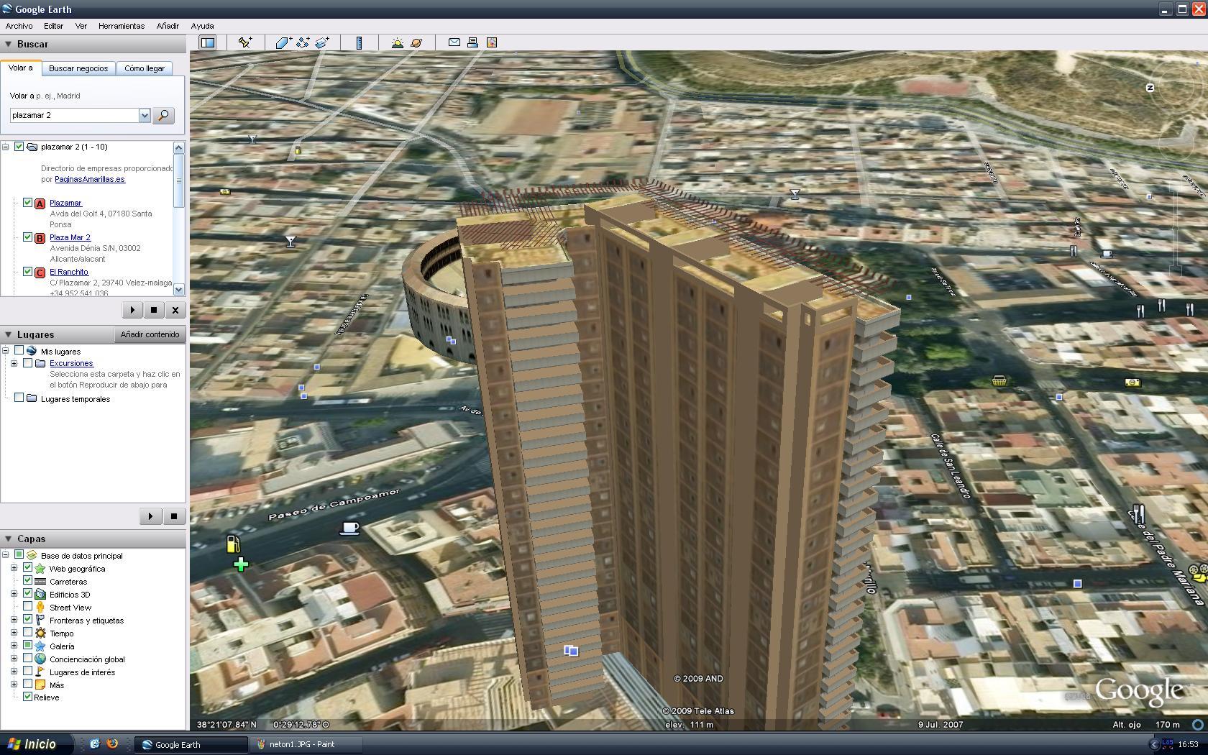Open the El Ranchito result link

point(69,272)
